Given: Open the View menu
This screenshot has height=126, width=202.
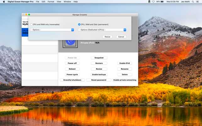Looking at the screenshot, I should [x=59, y=2].
